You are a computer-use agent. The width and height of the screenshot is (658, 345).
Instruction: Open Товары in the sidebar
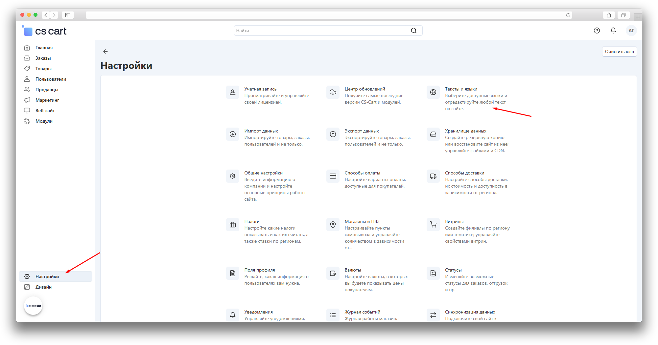pos(43,69)
